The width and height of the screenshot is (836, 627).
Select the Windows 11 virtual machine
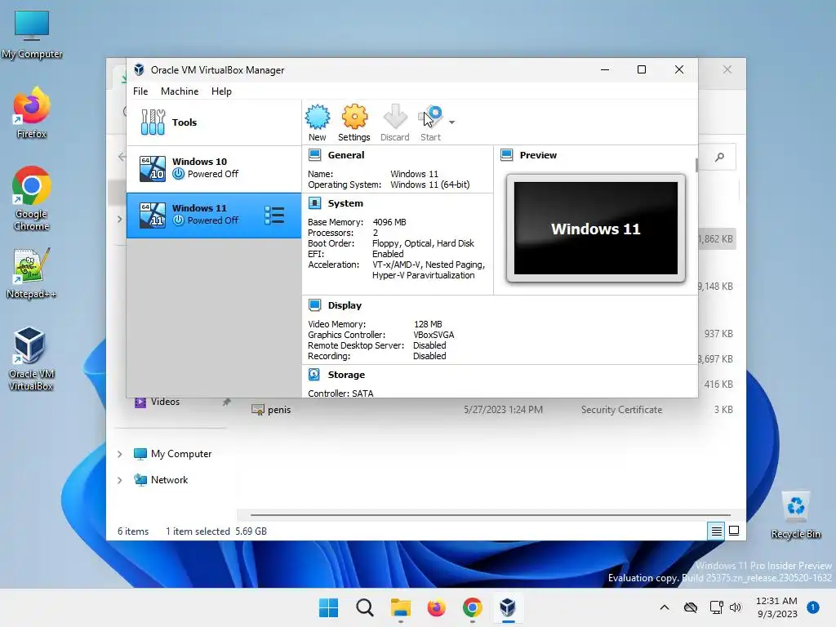point(214,216)
